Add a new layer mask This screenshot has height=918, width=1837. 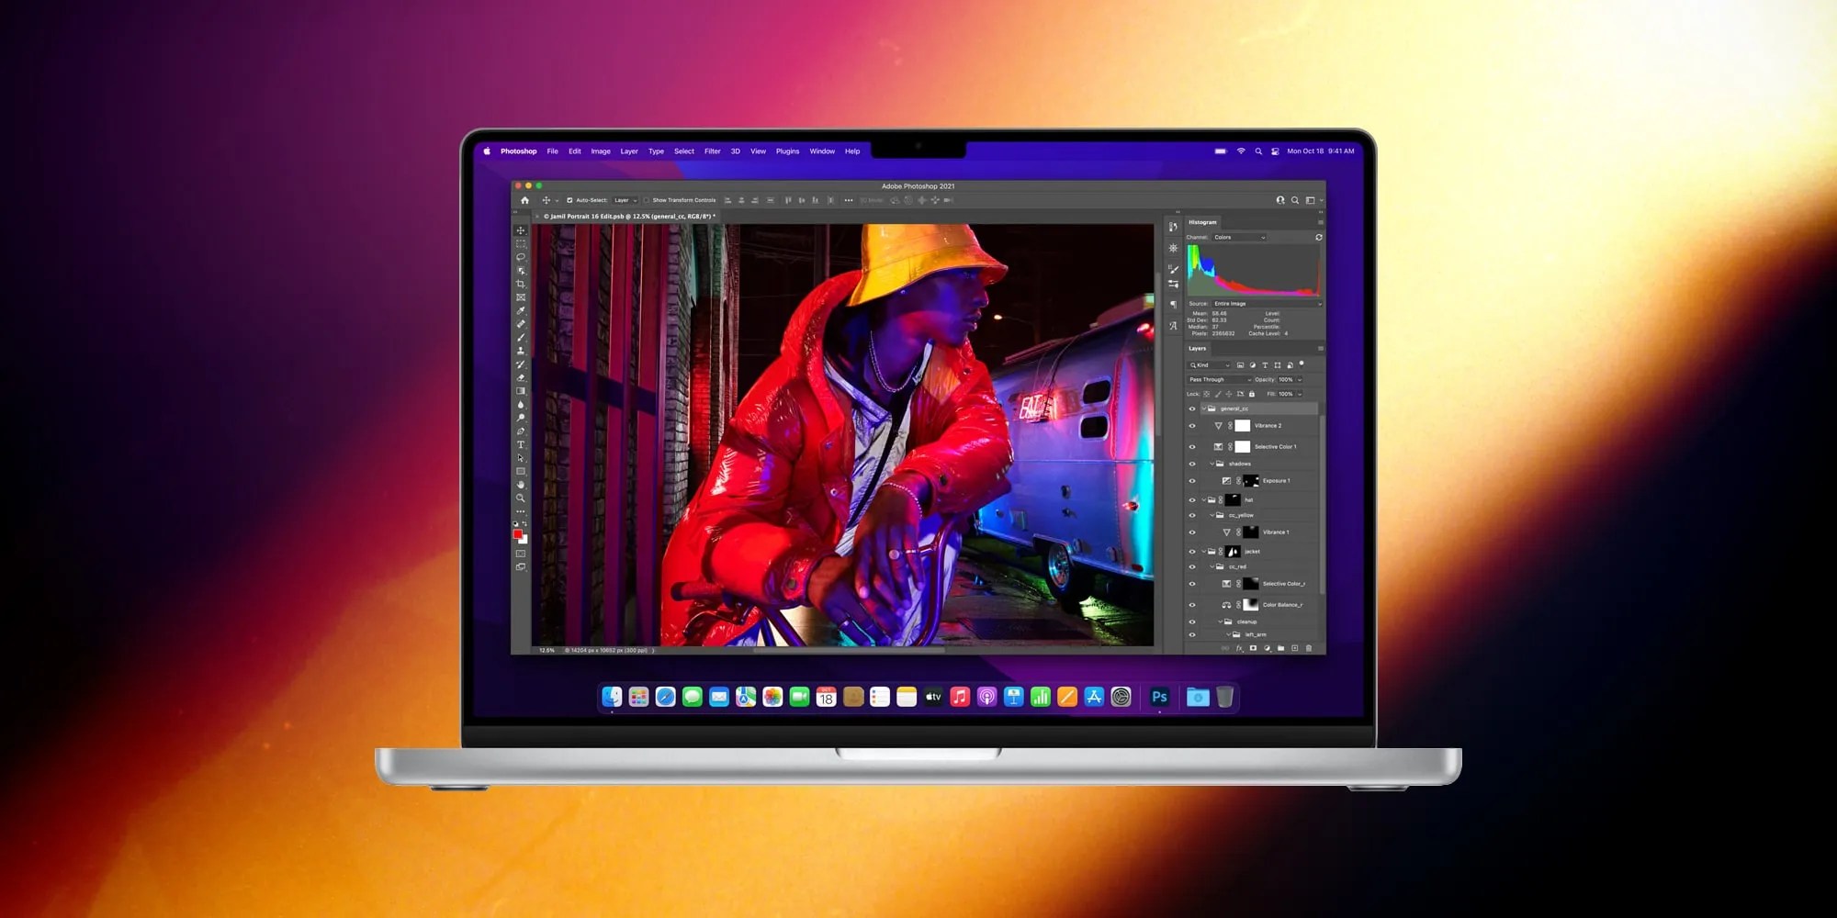[1254, 648]
